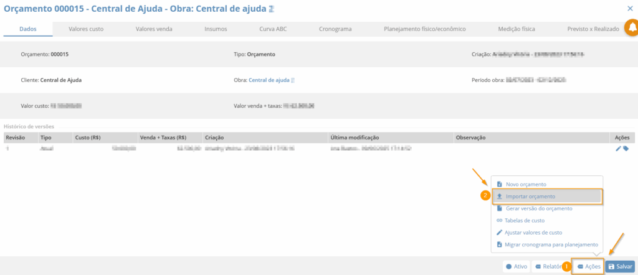Save the budget with Salvar button

620,266
